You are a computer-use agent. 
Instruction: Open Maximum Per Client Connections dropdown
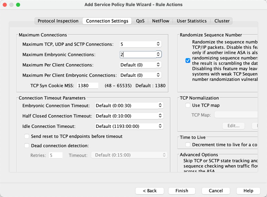[158, 65]
